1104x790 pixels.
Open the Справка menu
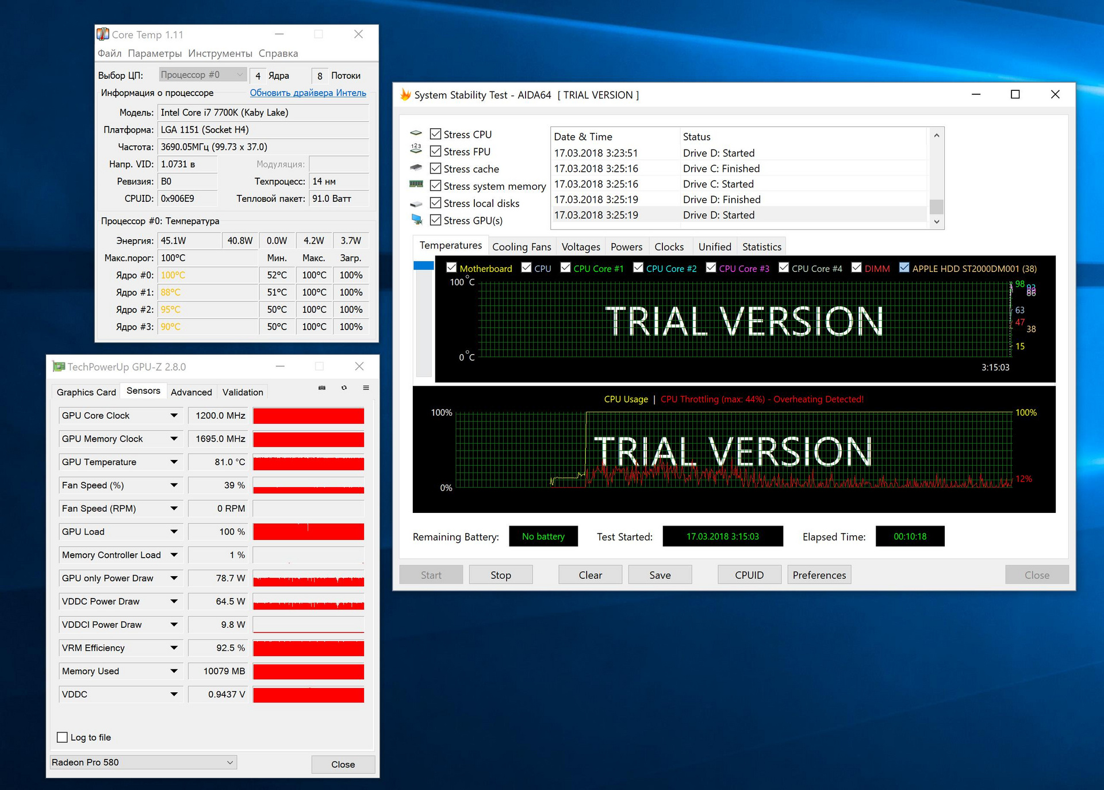tap(278, 53)
